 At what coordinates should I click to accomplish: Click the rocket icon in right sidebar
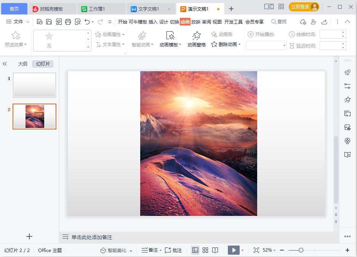[x=347, y=73]
